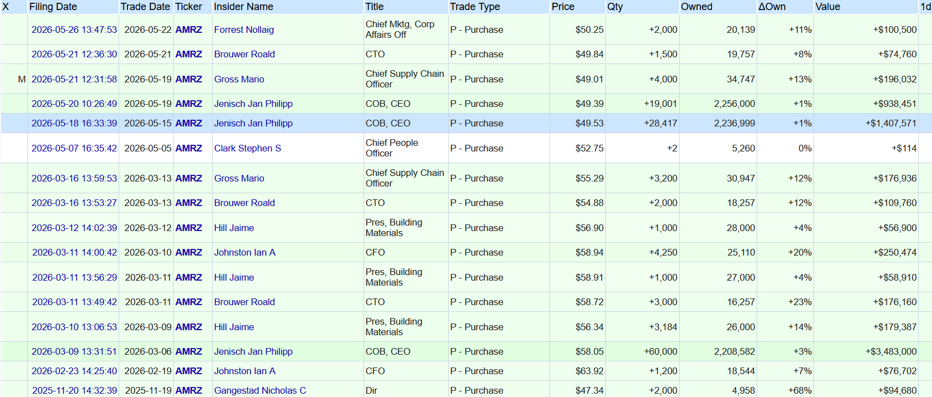Open filing dated 2026-05-20 10:26:49
The height and width of the screenshot is (397, 932).
[74, 104]
